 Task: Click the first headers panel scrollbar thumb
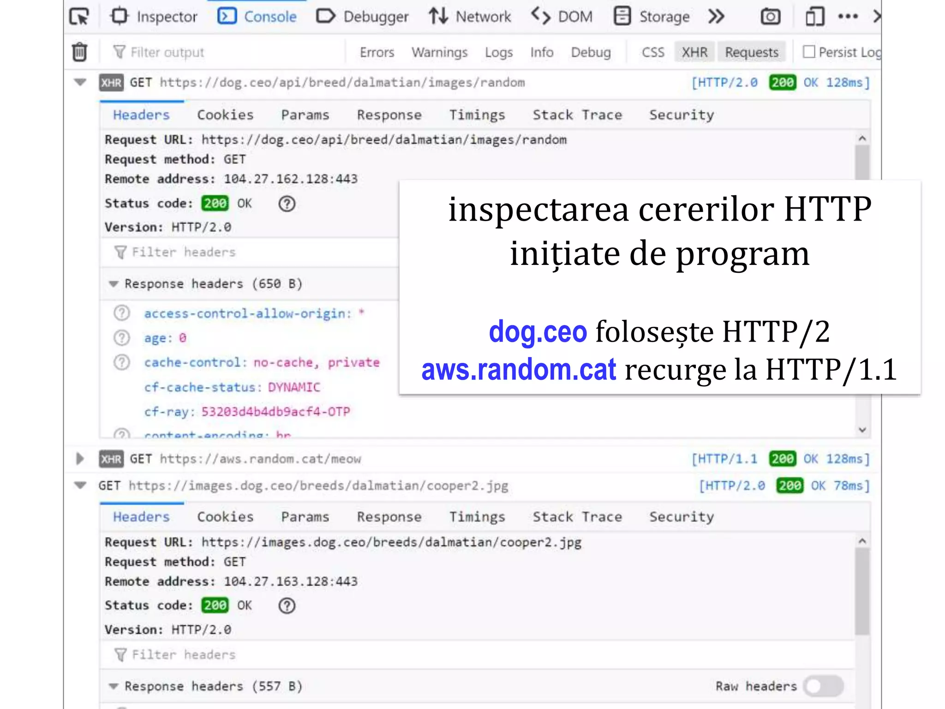pos(861,162)
